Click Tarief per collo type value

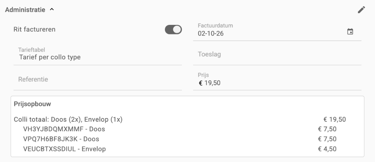pos(50,57)
